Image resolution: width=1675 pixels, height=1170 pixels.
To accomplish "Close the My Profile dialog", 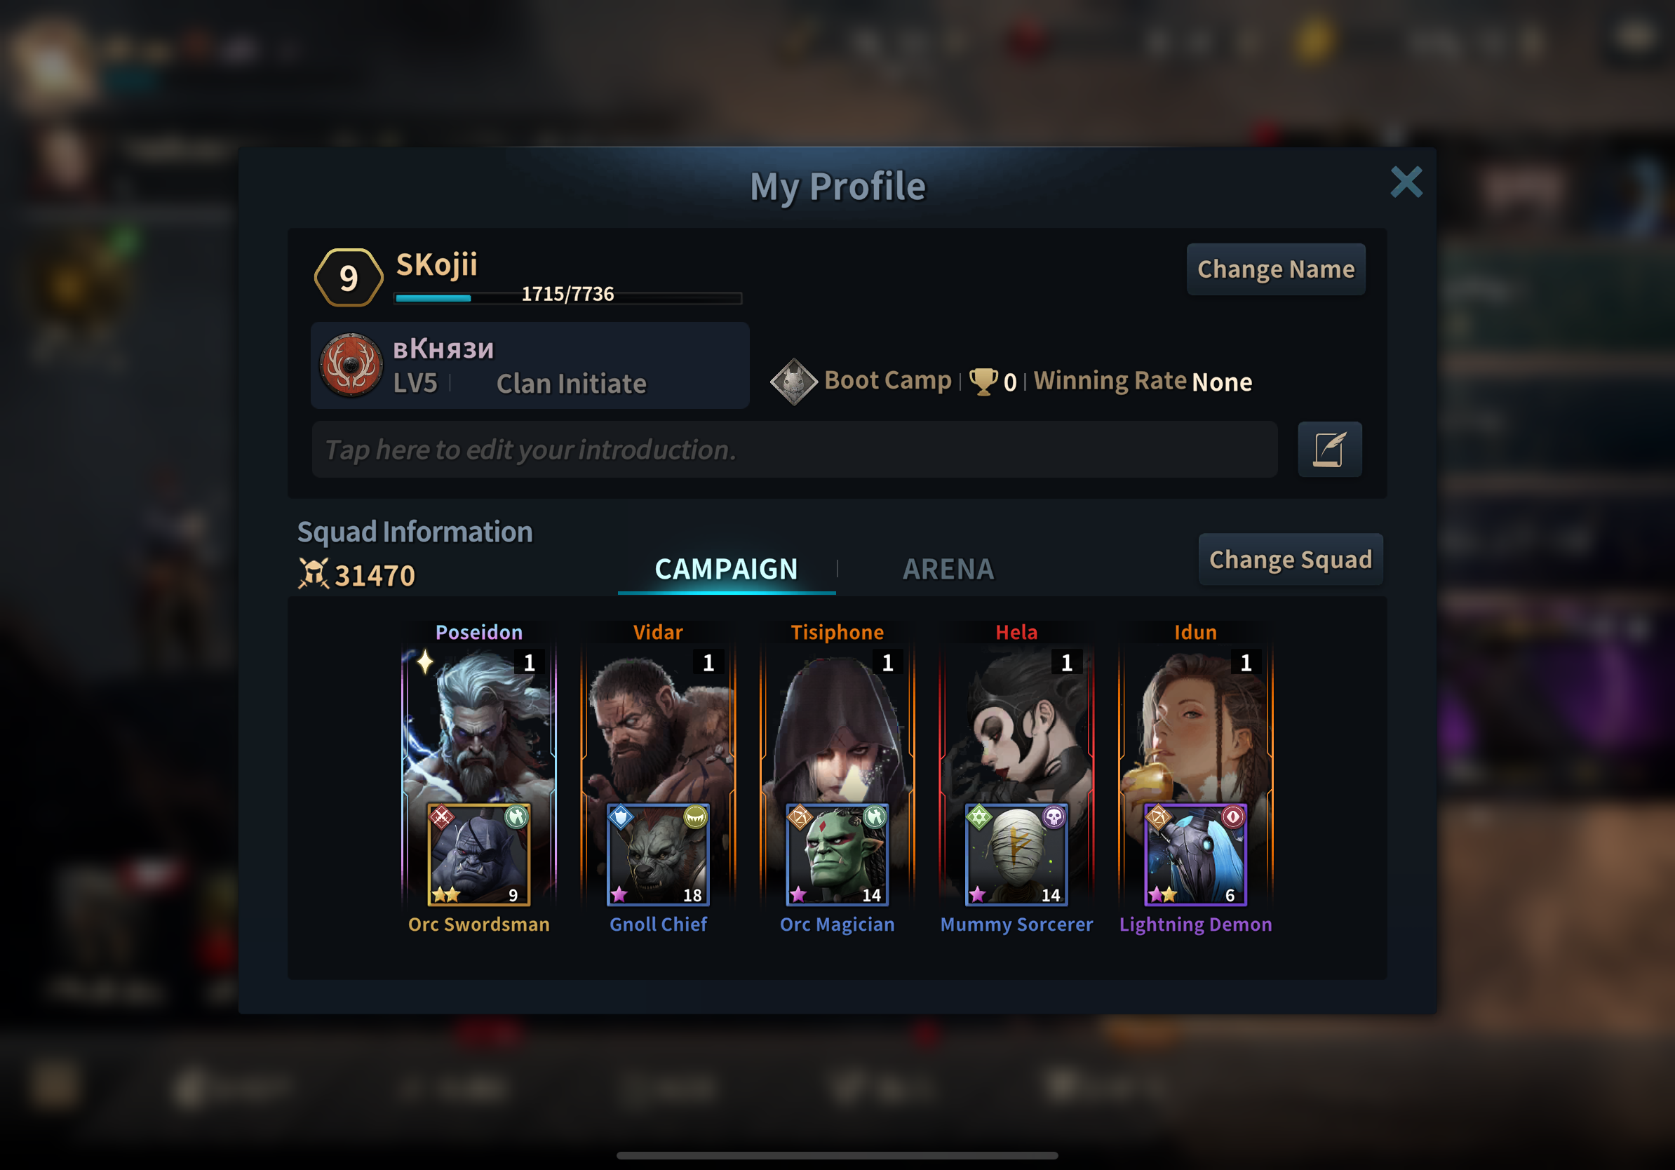I will click(1406, 182).
